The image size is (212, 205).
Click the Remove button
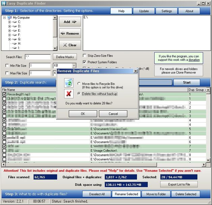[70, 33]
